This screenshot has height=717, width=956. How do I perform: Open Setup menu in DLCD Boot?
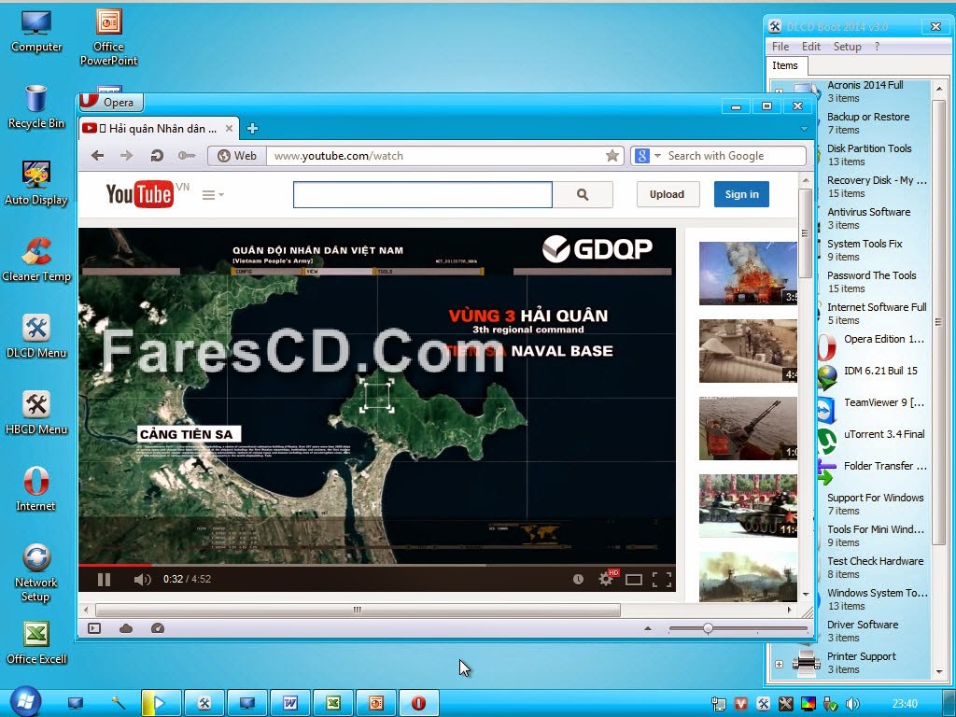[x=847, y=47]
